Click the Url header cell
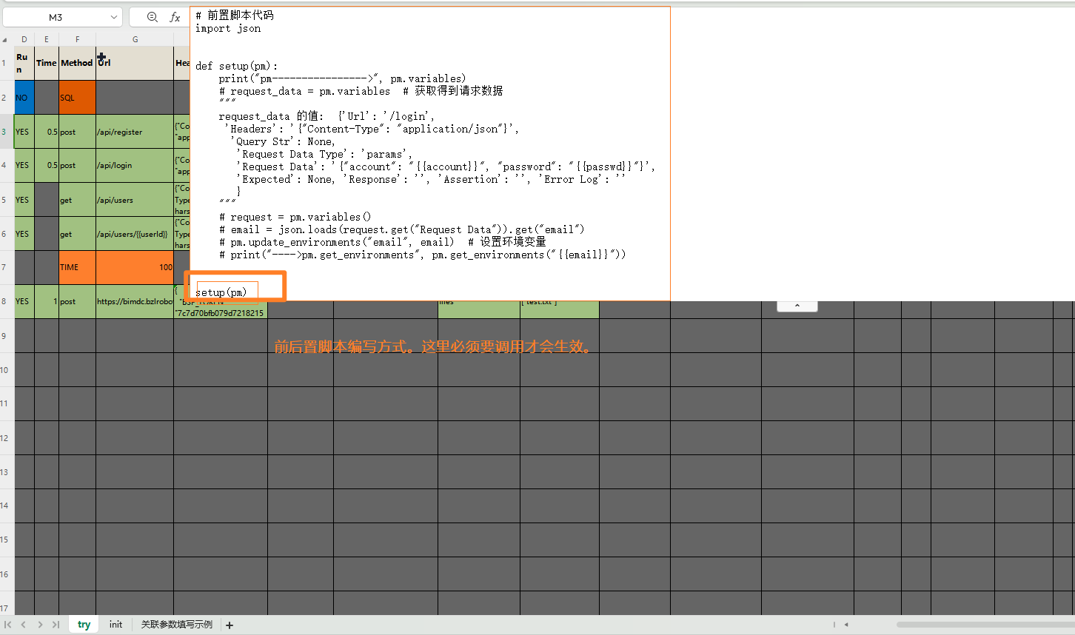Screen dimensions: 1075x635 pos(135,63)
